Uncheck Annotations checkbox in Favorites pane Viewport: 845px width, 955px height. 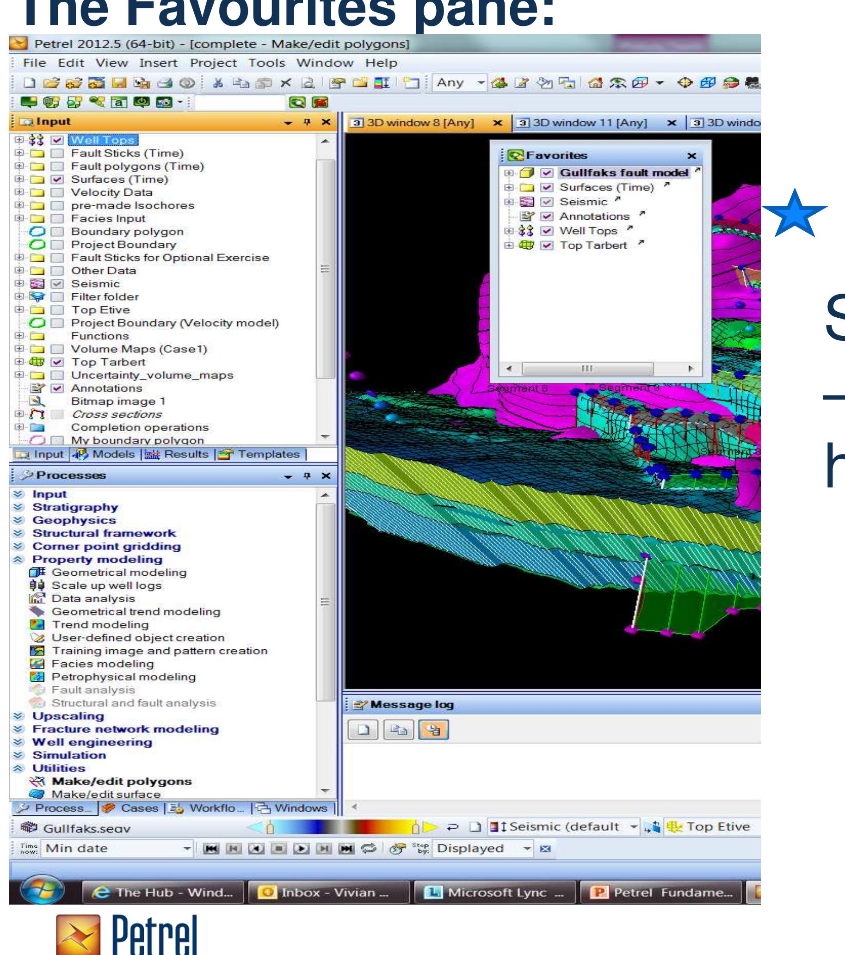(x=546, y=216)
